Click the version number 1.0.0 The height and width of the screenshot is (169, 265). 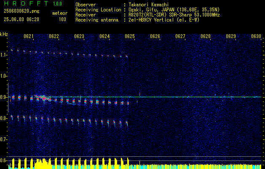(57, 4)
